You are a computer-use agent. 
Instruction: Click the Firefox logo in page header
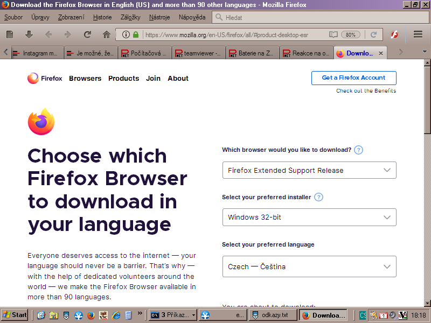point(45,78)
